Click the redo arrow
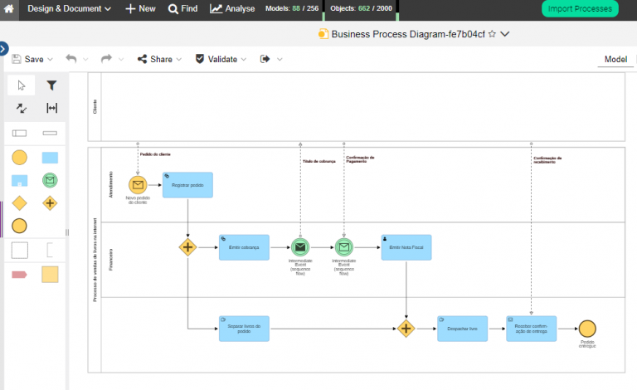This screenshot has height=390, width=637. point(106,59)
